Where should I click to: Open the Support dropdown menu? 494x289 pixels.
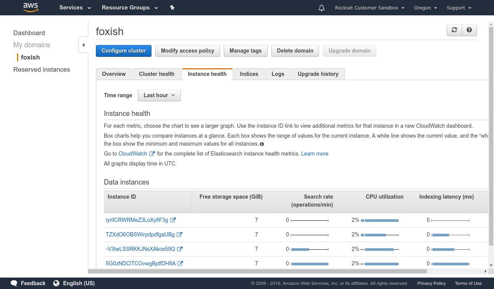click(x=459, y=8)
